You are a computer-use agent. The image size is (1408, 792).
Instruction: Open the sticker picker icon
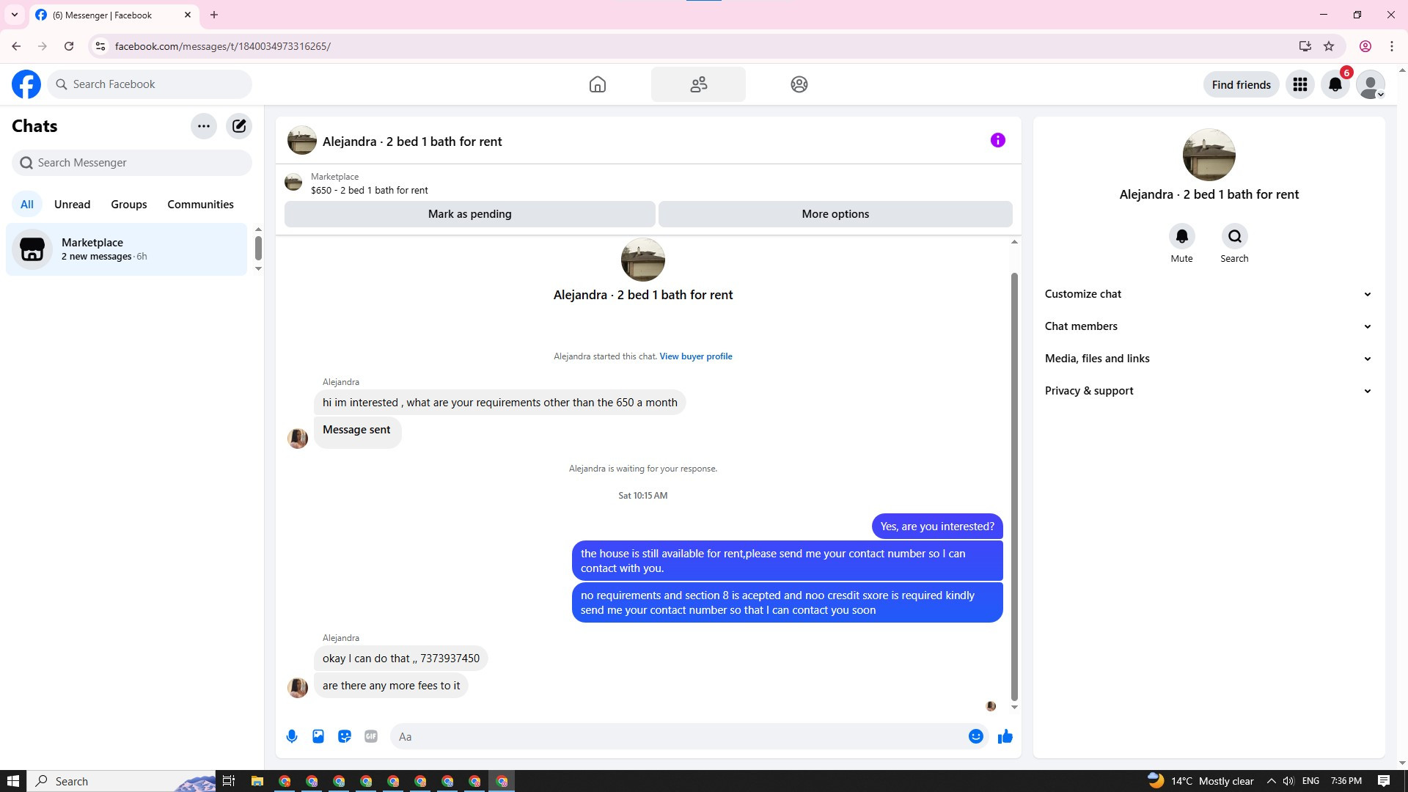(345, 736)
